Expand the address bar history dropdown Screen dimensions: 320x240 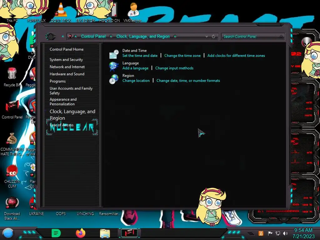207,36
